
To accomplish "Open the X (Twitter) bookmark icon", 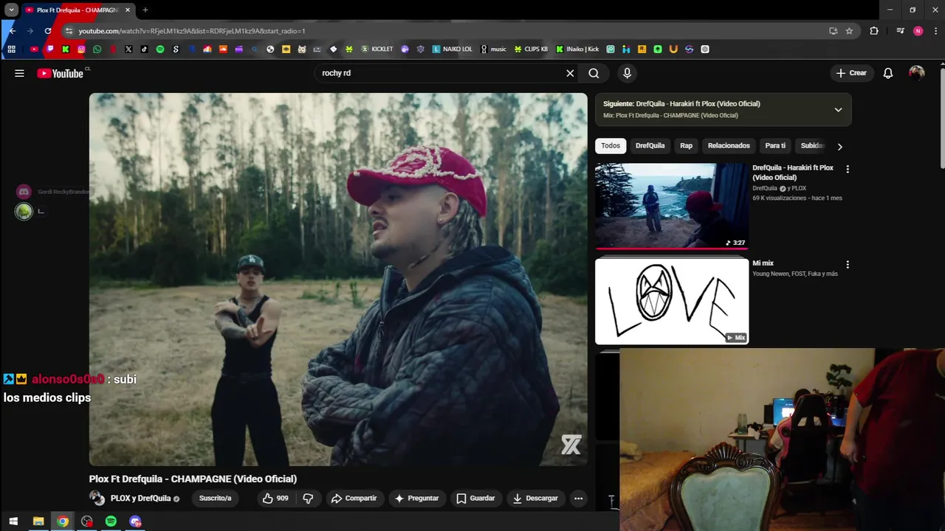I will point(128,49).
